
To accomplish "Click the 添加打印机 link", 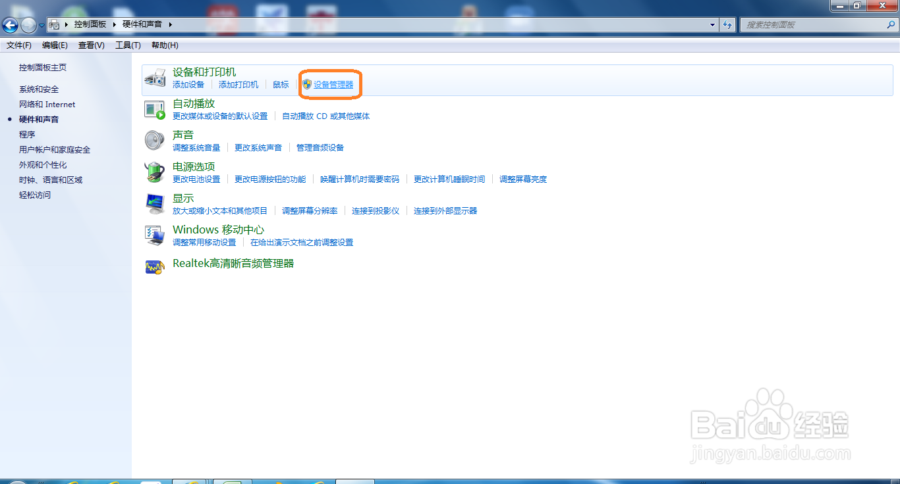I will [239, 85].
